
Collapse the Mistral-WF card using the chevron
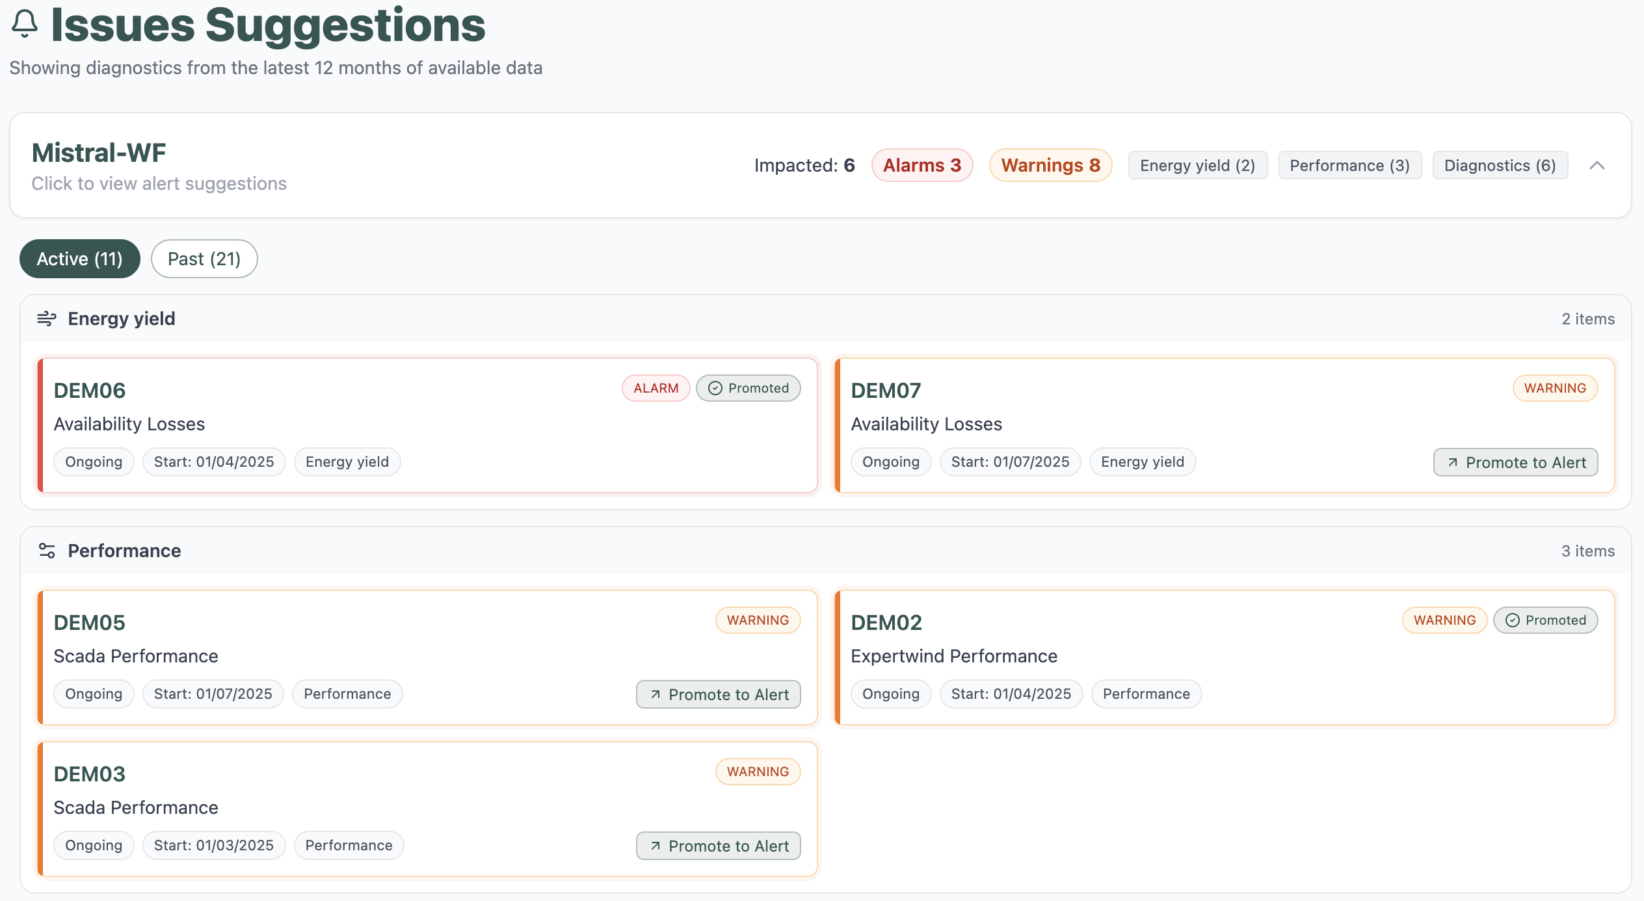1597,165
